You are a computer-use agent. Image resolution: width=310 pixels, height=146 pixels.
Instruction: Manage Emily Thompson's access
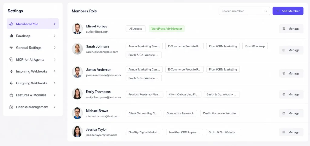point(291,94)
